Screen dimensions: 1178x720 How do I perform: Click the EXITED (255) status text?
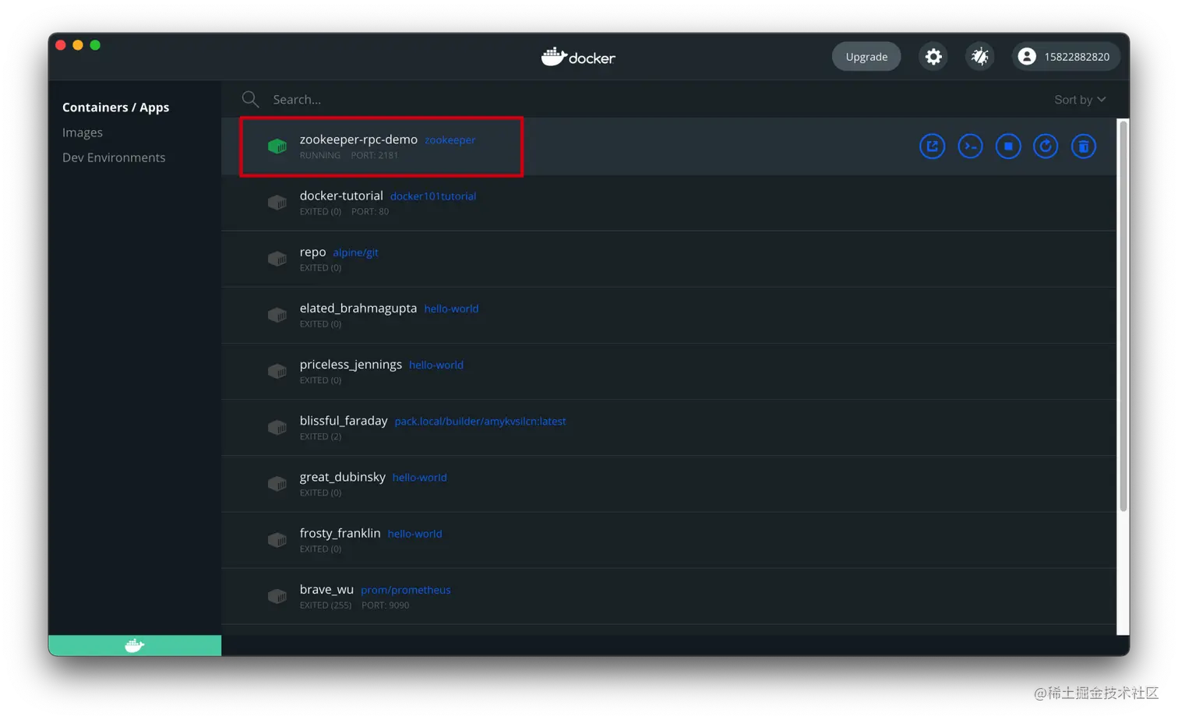point(326,605)
